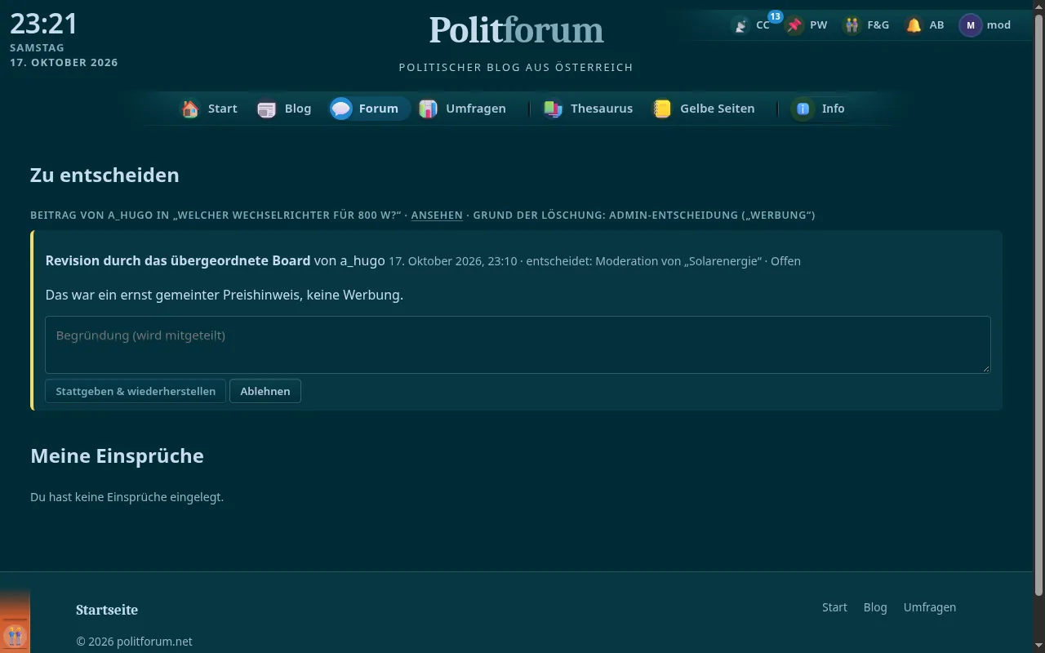Screen dimensions: 1045x653
Task: Open the Info navigation item
Action: tap(820, 109)
